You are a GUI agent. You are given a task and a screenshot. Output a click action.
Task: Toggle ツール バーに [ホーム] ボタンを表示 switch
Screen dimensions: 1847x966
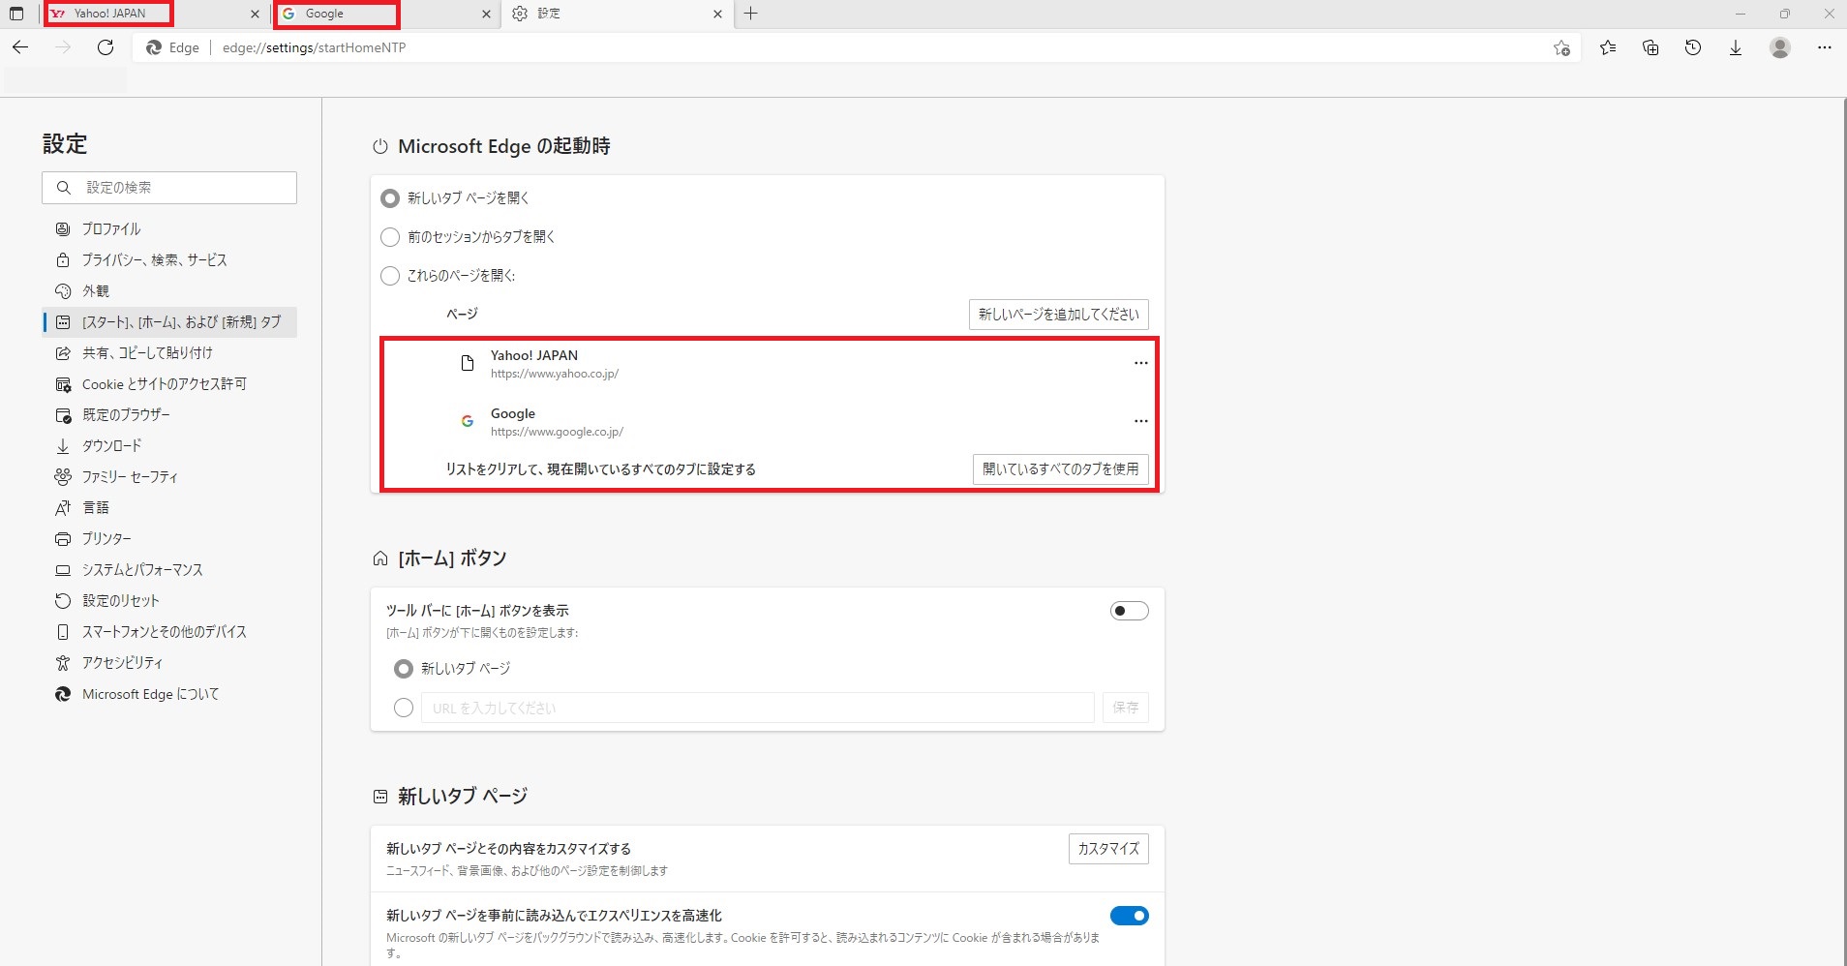1129,611
